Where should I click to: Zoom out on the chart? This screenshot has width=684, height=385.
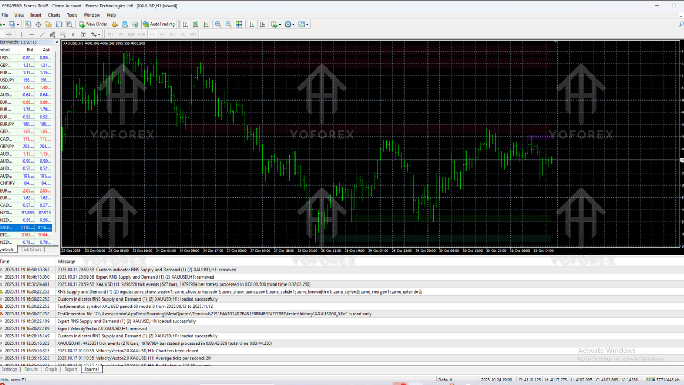point(228,24)
